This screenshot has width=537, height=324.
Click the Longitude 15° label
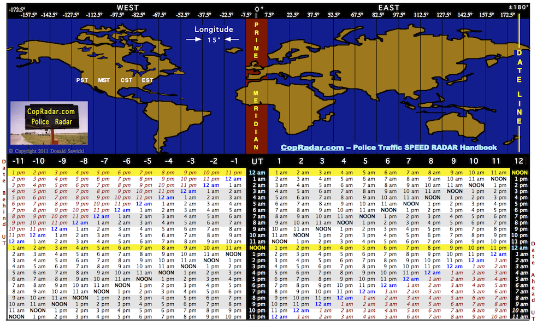click(x=214, y=34)
